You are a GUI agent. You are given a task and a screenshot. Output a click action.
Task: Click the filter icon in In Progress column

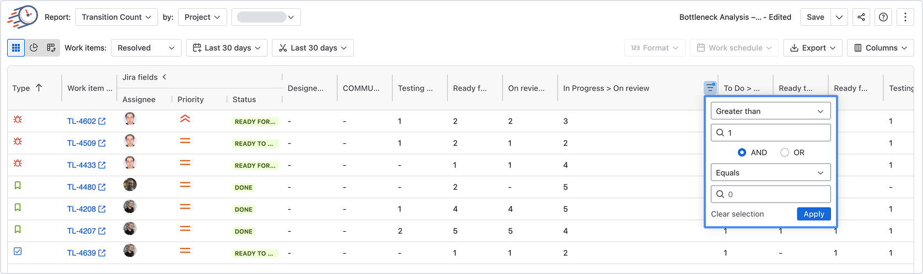710,88
